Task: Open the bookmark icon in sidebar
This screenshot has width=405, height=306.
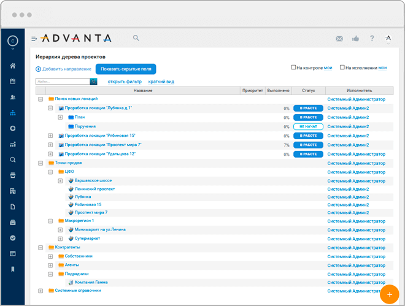Action: (x=13, y=269)
